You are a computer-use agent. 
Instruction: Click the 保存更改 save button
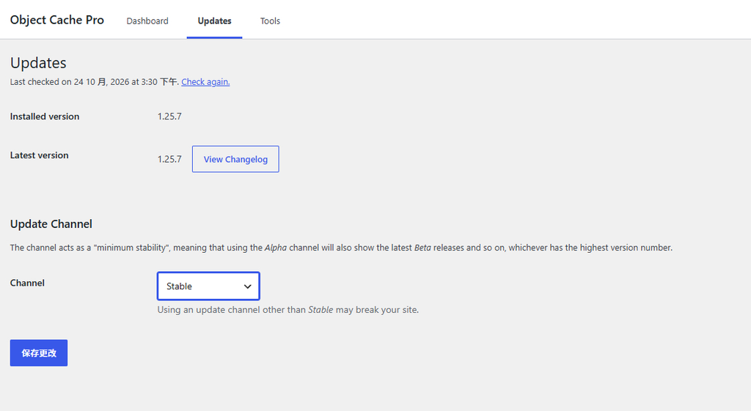[39, 353]
